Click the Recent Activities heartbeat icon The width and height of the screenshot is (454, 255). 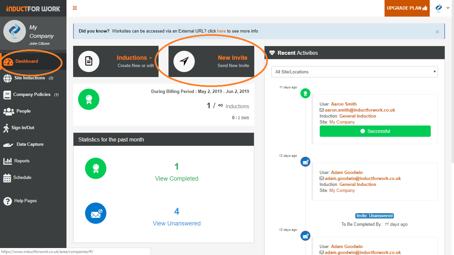(272, 53)
